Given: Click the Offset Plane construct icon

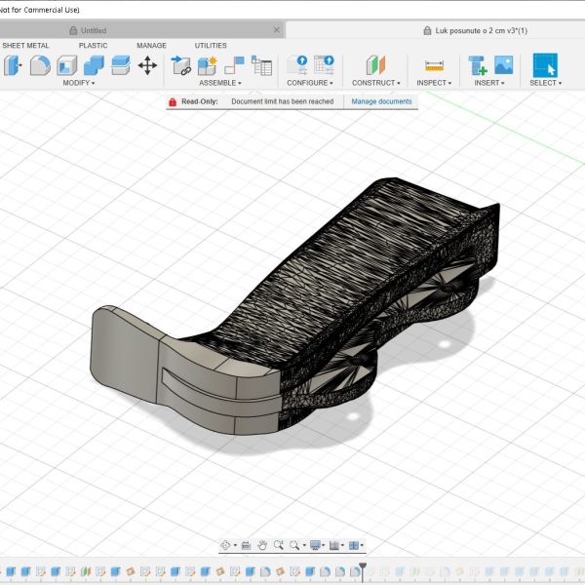Looking at the screenshot, I should coord(375,65).
